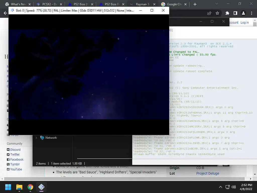Click the Community heading
Image resolution: width=257 pixels, height=193 pixels.
tap(15, 143)
